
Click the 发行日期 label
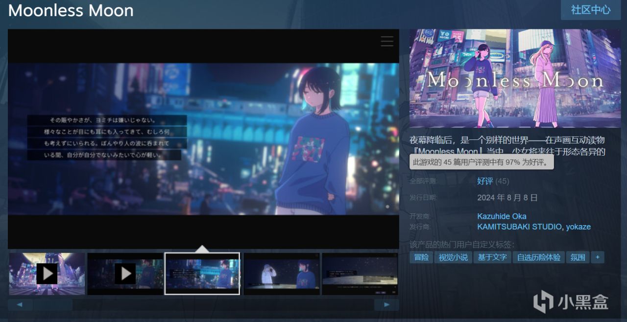tap(423, 198)
